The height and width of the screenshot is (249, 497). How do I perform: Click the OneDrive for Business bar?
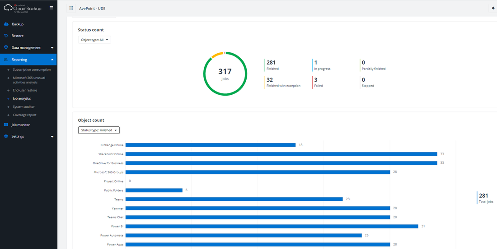click(x=281, y=163)
